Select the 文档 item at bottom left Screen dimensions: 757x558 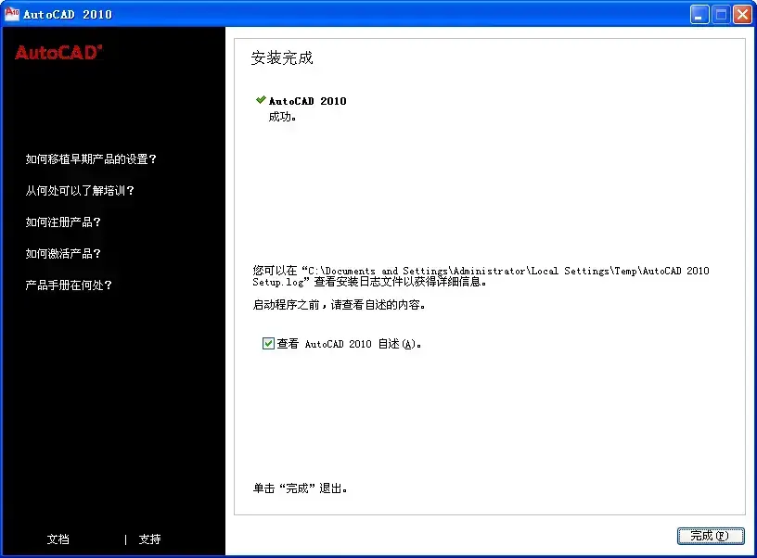(58, 539)
